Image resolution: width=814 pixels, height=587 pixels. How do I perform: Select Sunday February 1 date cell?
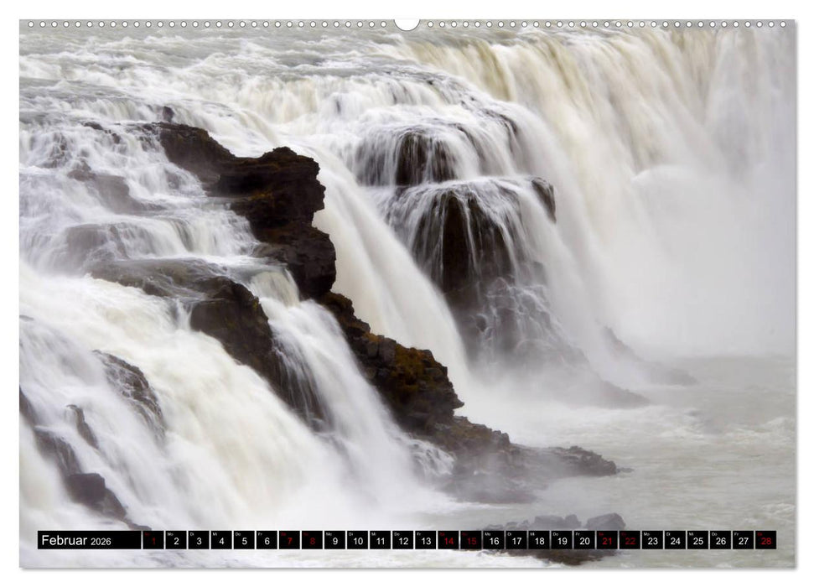(x=153, y=540)
